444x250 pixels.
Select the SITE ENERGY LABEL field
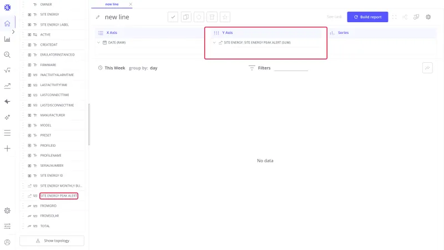click(54, 24)
